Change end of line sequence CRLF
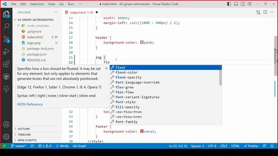This screenshot has height=156, width=278. click(x=224, y=146)
